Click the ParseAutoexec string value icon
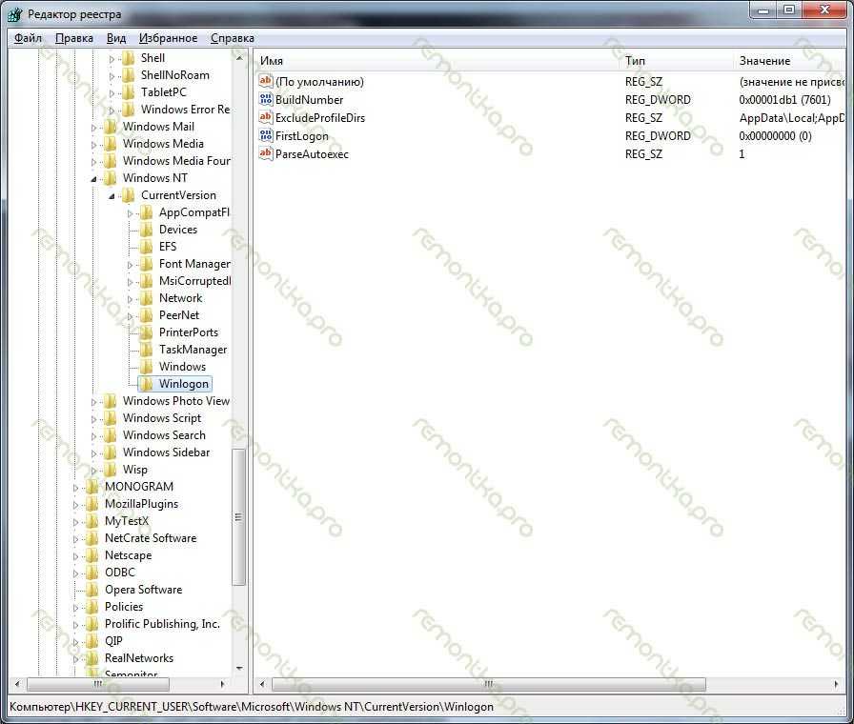 click(266, 154)
